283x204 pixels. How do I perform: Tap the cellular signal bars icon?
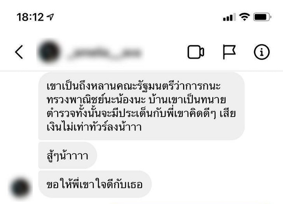point(229,18)
